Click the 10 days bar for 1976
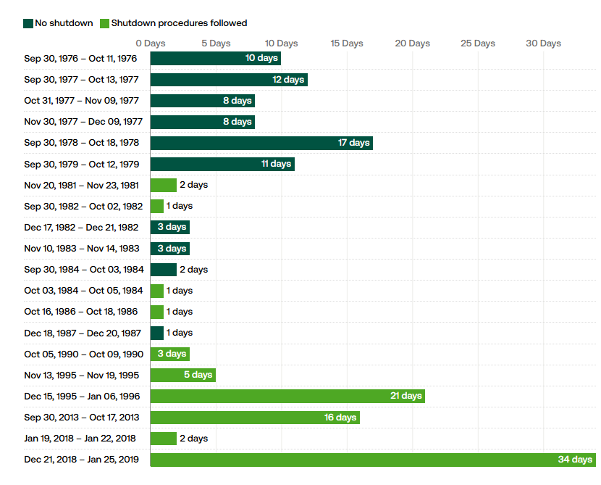The image size is (601, 485). 216,58
